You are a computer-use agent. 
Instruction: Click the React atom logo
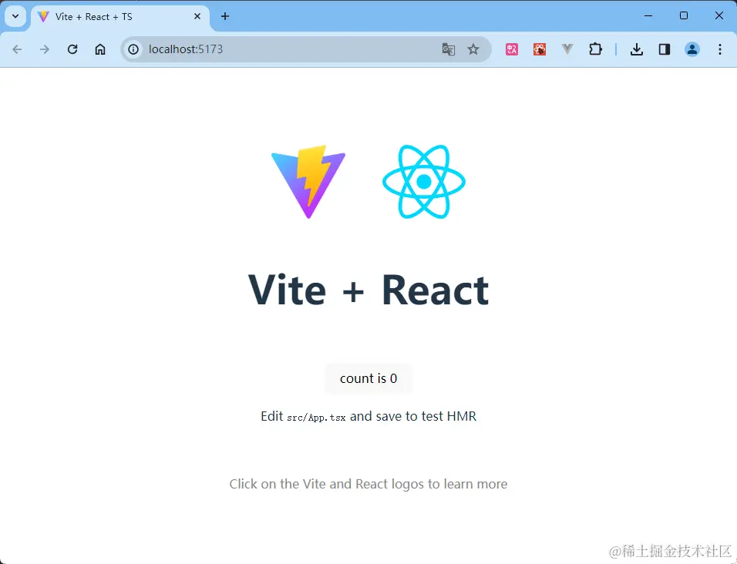(x=424, y=182)
